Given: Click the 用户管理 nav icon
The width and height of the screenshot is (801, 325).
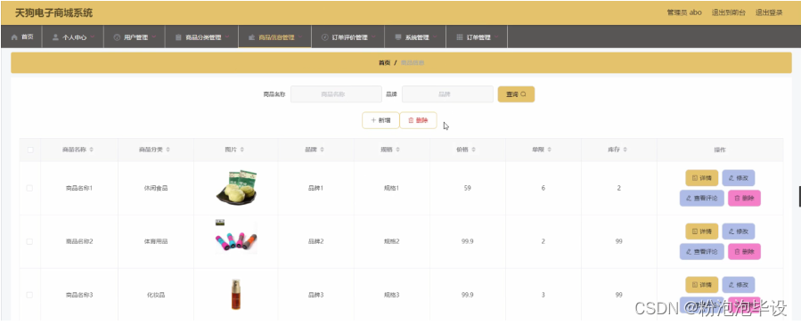Looking at the screenshot, I should point(117,37).
